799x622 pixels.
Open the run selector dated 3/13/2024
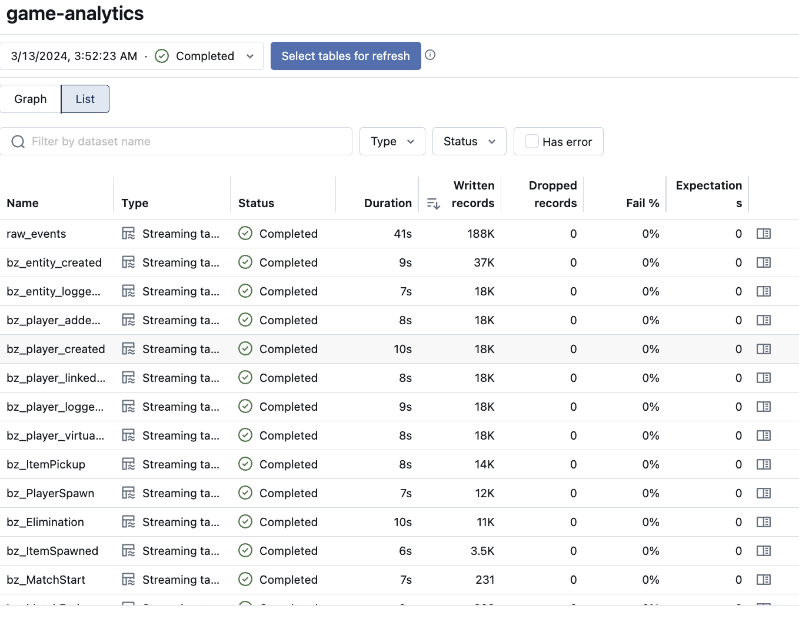(132, 56)
